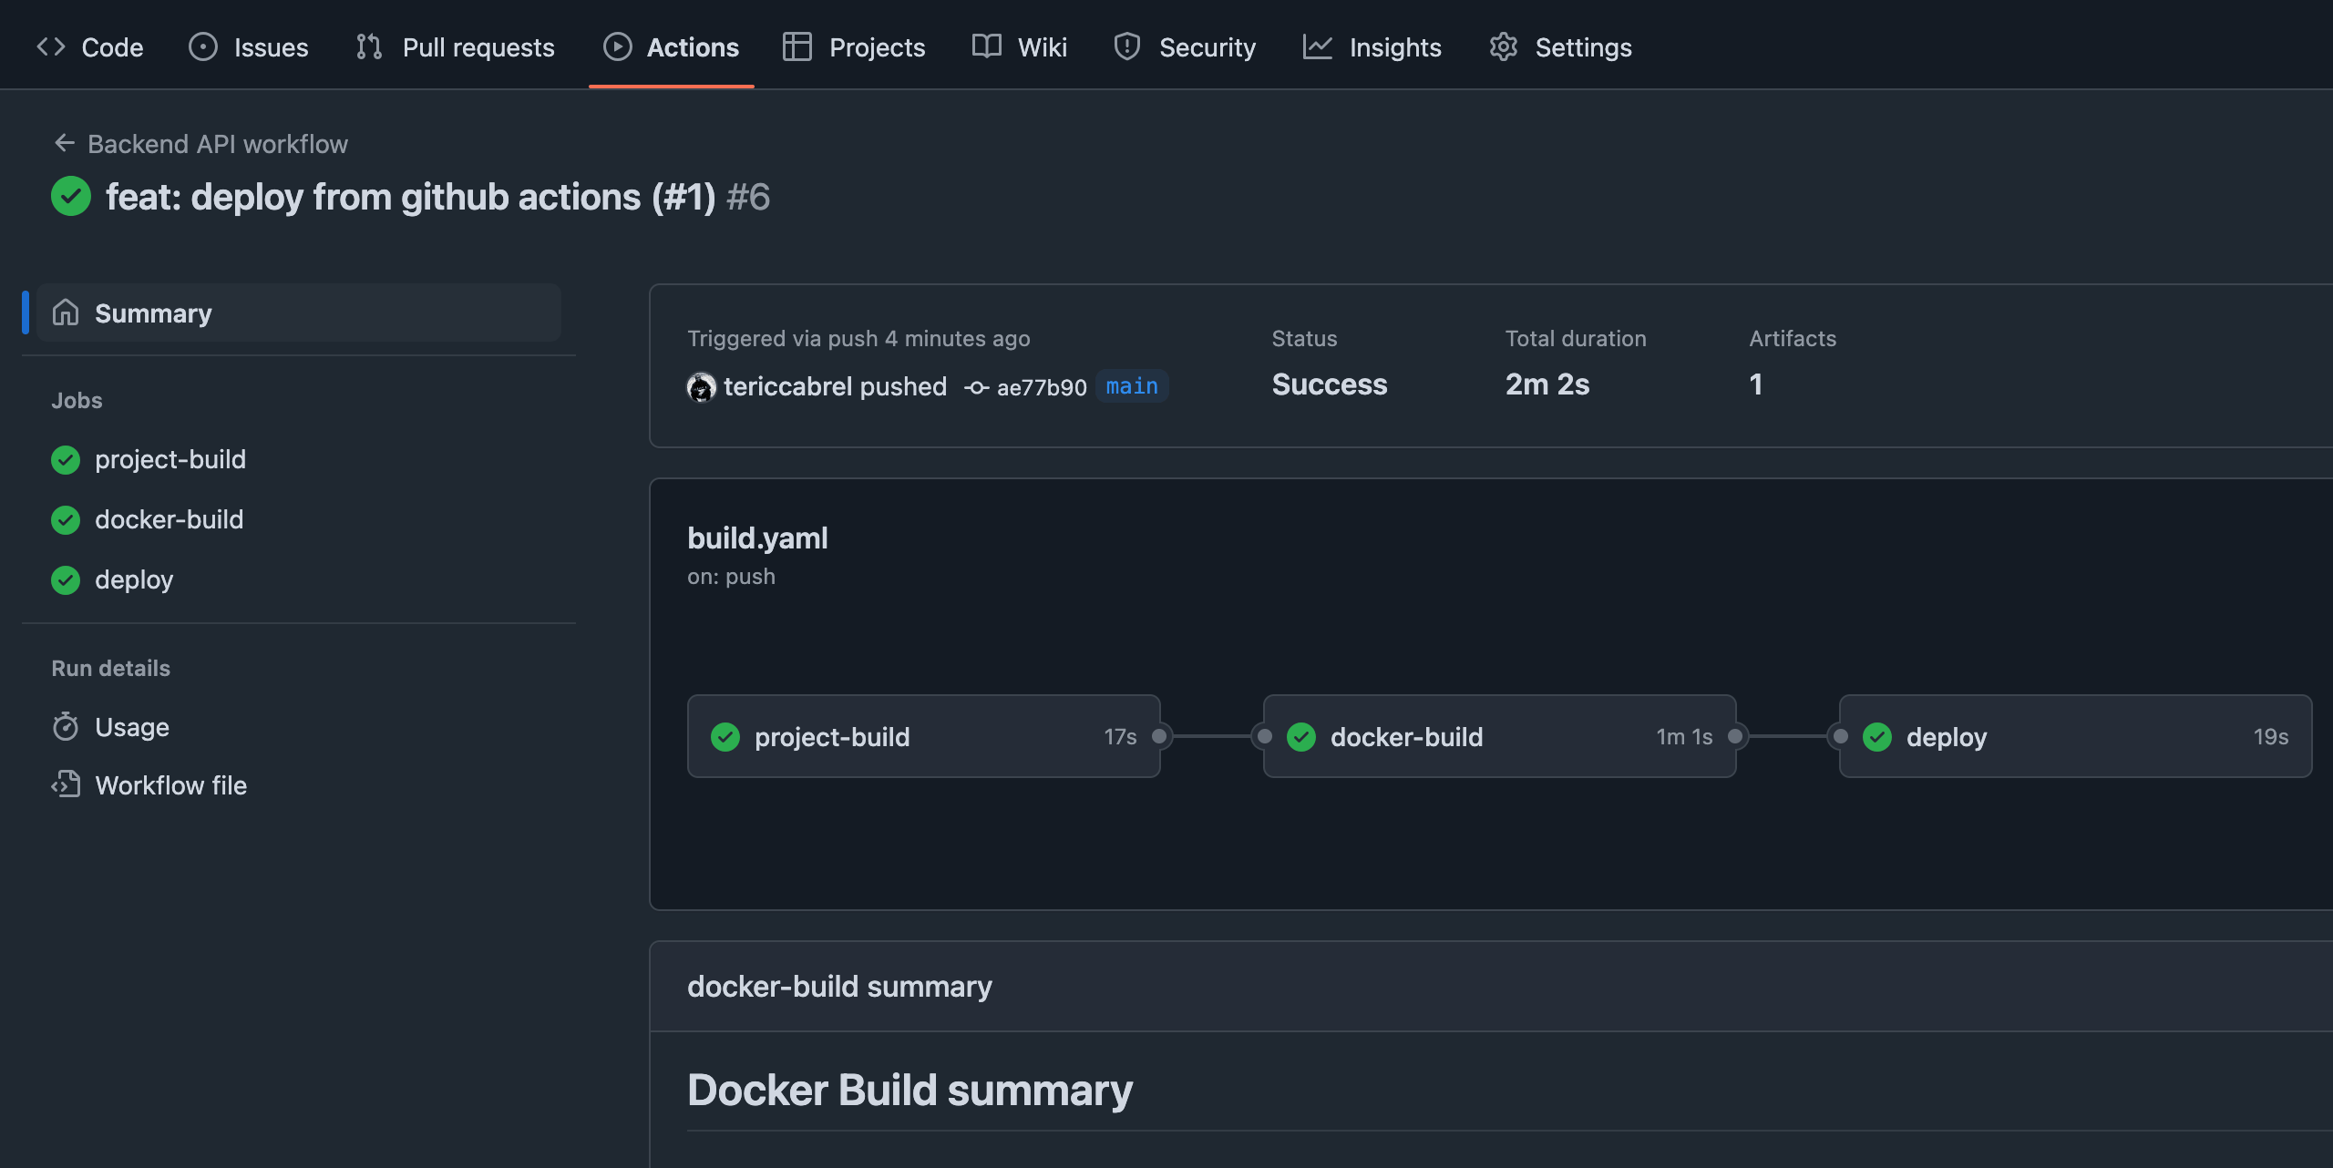Click the commit hash ae77b90
Image resolution: width=2333 pixels, height=1168 pixels.
tap(1041, 386)
